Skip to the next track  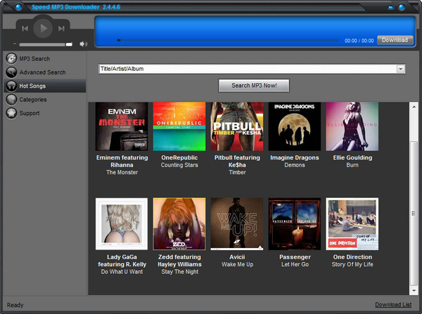[62, 29]
